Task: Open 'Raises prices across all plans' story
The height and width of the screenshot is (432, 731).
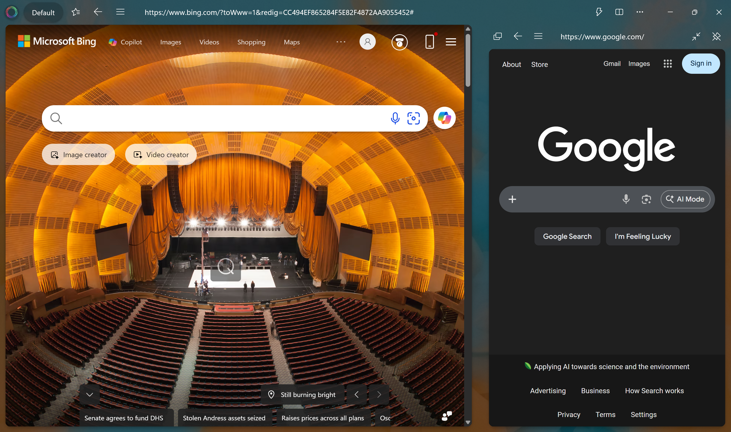Action: point(323,418)
